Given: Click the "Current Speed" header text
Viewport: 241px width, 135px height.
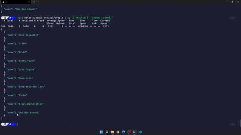Looking at the screenshot, I should pos(105,22).
